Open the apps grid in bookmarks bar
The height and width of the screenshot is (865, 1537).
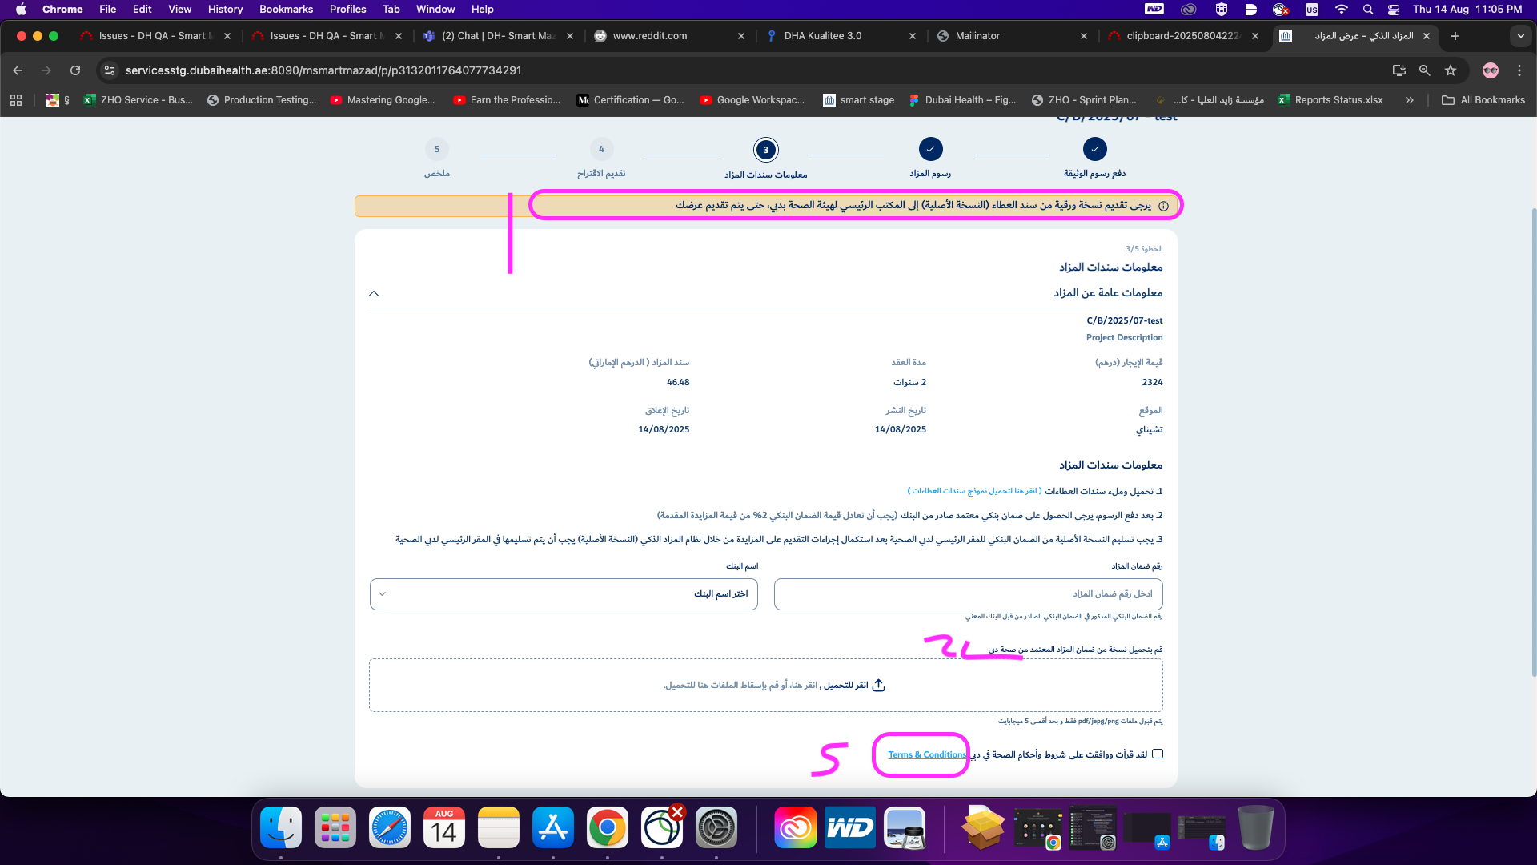(16, 100)
